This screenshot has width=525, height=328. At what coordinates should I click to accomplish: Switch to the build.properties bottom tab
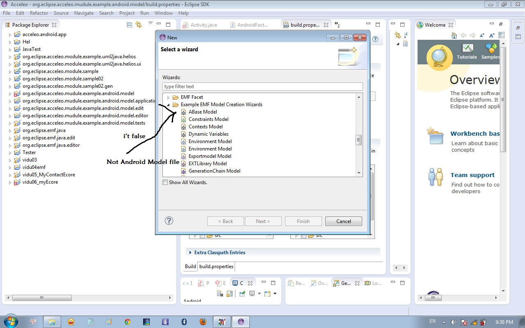[217, 266]
